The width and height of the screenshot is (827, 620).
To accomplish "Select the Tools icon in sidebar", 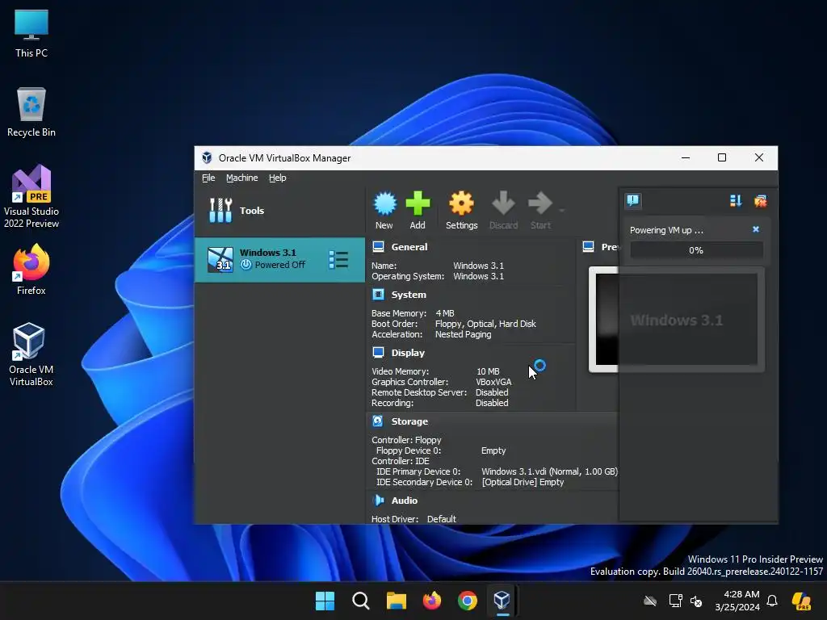I will point(220,211).
